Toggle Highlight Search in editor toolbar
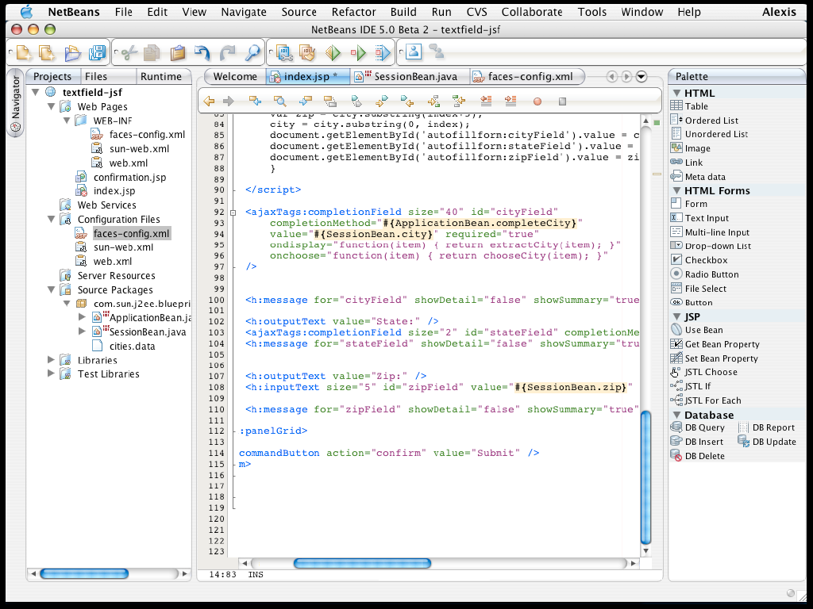This screenshot has height=609, width=813. pyautogui.click(x=329, y=101)
